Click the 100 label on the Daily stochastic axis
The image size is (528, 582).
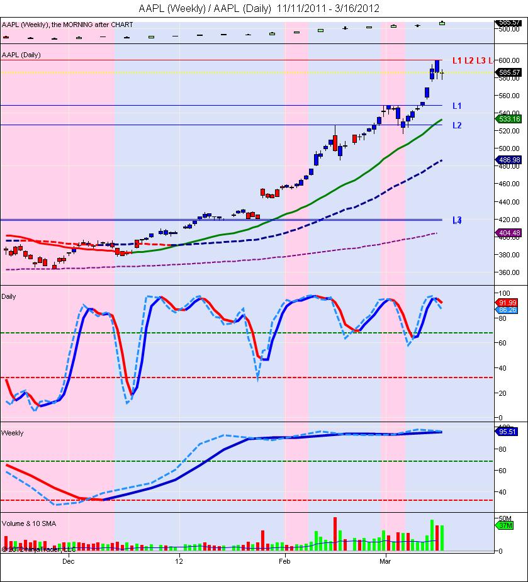[505, 293]
